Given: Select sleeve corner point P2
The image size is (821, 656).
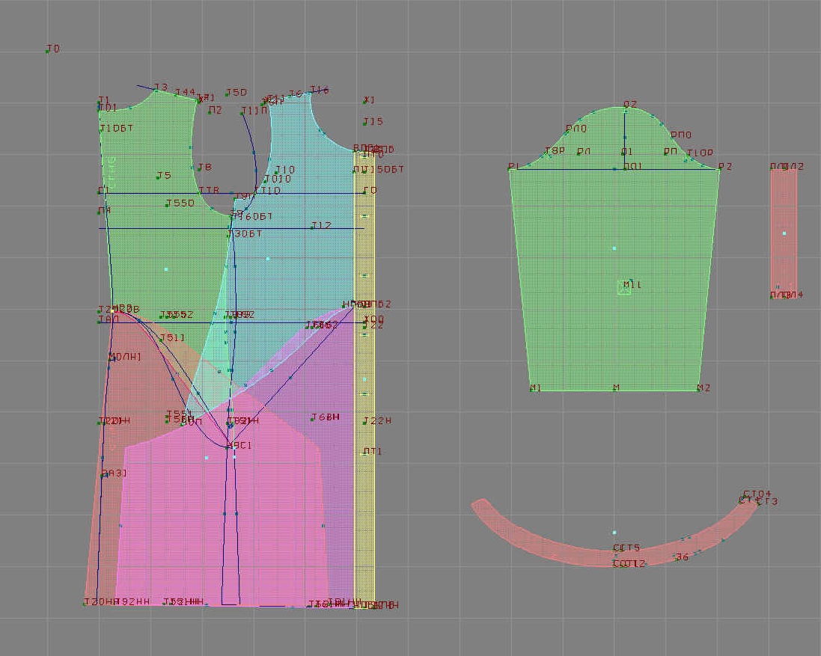Looking at the screenshot, I should 720,169.
